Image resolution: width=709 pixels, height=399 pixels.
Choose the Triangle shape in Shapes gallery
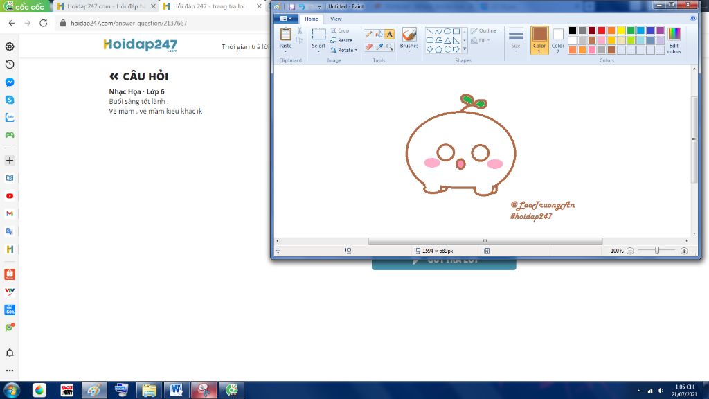447,40
